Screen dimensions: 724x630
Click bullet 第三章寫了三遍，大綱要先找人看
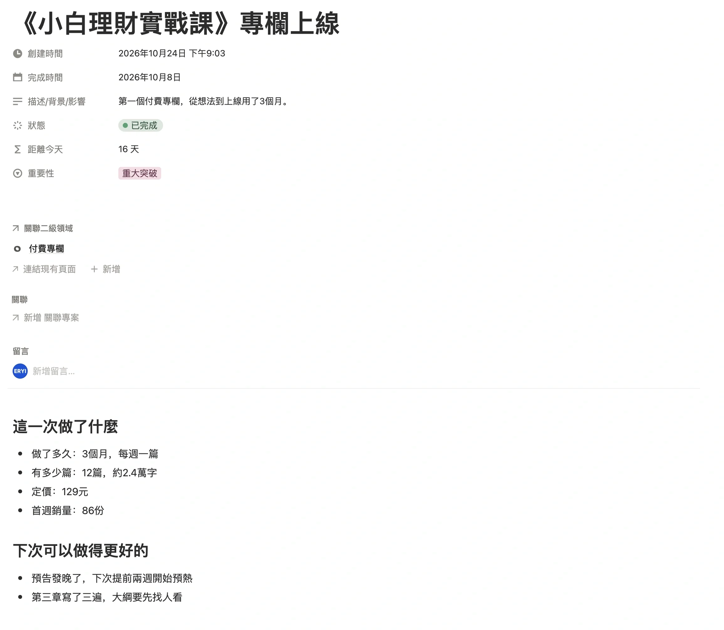107,597
